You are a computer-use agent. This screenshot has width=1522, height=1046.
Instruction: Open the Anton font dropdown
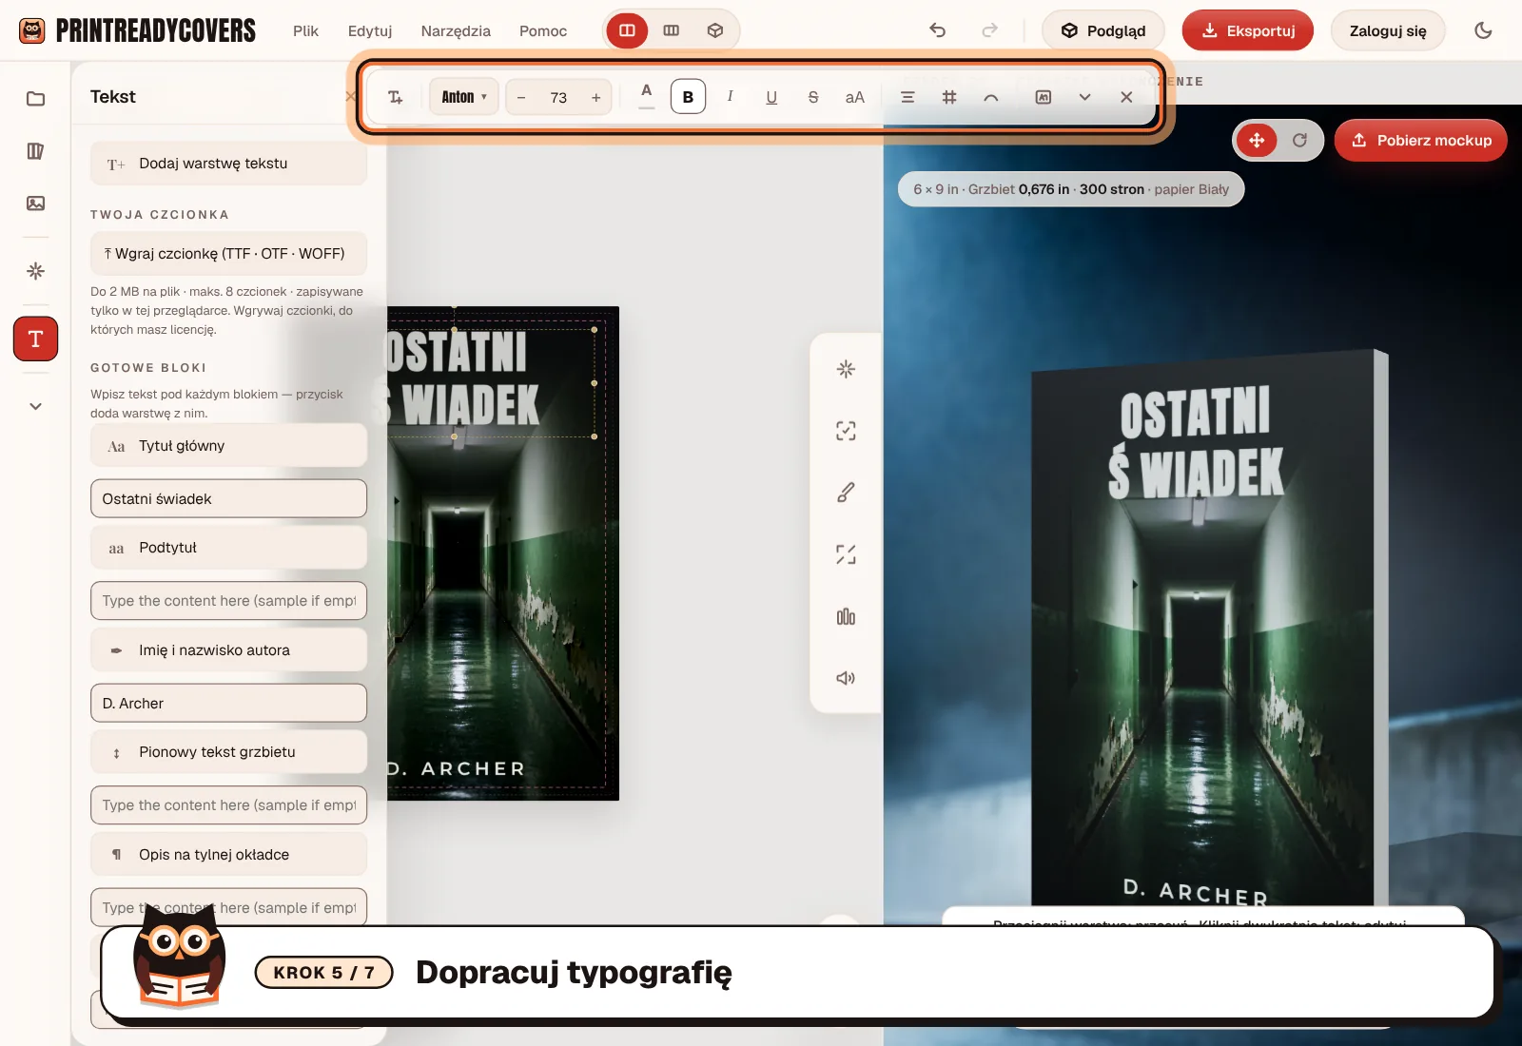[464, 97]
